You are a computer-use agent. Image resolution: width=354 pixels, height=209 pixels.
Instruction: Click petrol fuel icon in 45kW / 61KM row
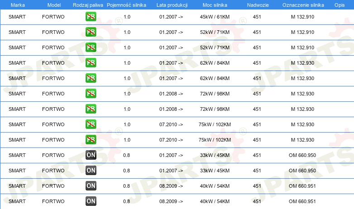point(91,17)
